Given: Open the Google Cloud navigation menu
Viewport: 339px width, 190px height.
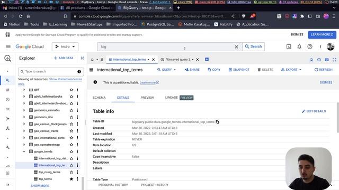Looking at the screenshot, I should coord(8,46).
